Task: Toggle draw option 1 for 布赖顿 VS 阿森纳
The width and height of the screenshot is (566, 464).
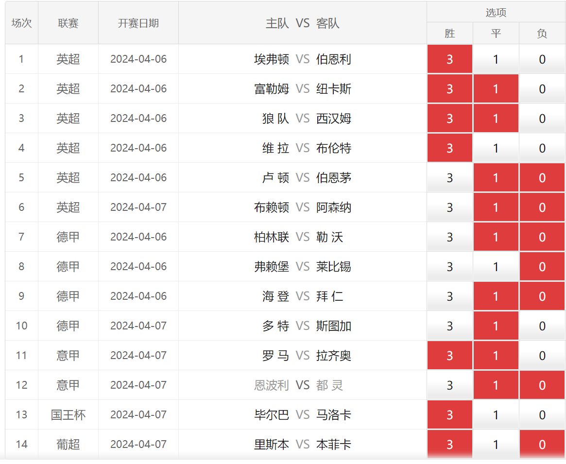Action: click(x=496, y=207)
